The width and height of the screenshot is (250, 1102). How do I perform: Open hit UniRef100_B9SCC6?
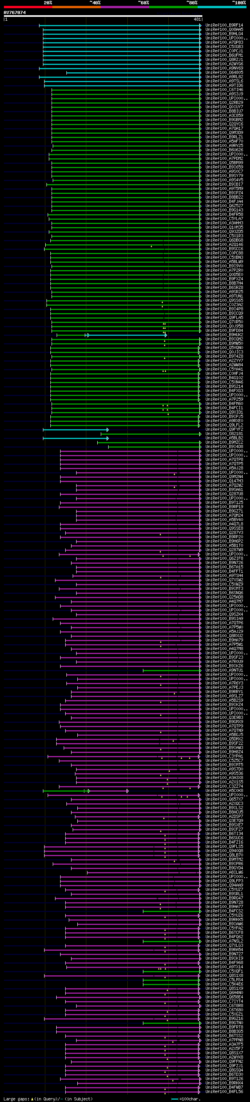[224, 249]
